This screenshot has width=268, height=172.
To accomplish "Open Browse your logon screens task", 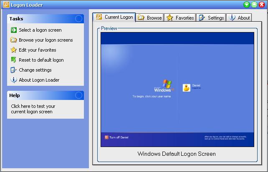I will click(x=46, y=40).
